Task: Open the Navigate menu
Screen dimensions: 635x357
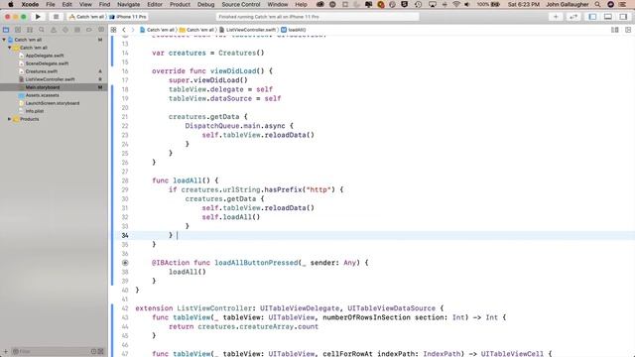Action: (128, 4)
